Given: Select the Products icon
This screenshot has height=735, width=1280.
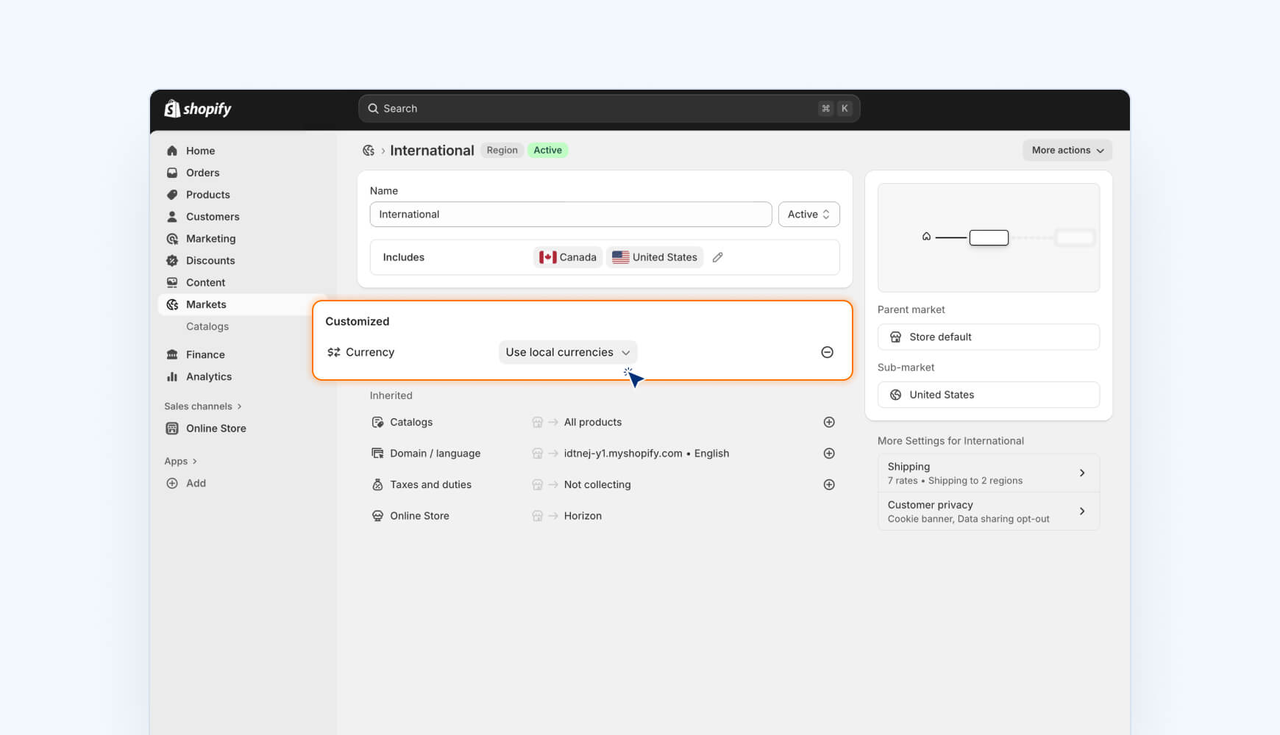Looking at the screenshot, I should 172,194.
